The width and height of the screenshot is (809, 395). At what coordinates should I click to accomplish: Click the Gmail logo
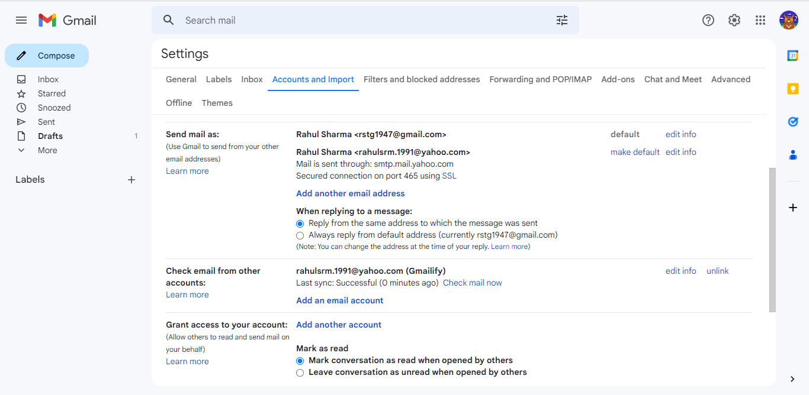pos(68,20)
